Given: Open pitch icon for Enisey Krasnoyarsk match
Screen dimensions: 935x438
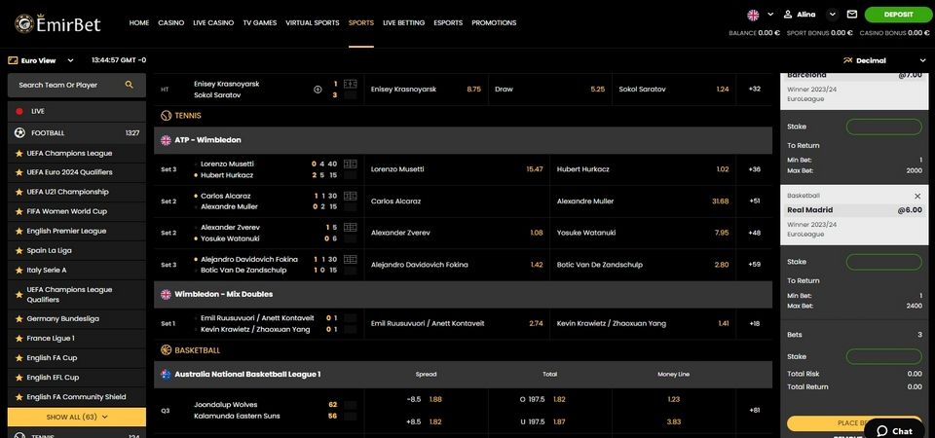Looking at the screenshot, I should pos(351,84).
